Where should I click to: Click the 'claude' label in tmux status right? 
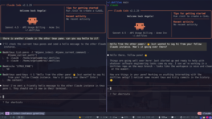[207, 113]
